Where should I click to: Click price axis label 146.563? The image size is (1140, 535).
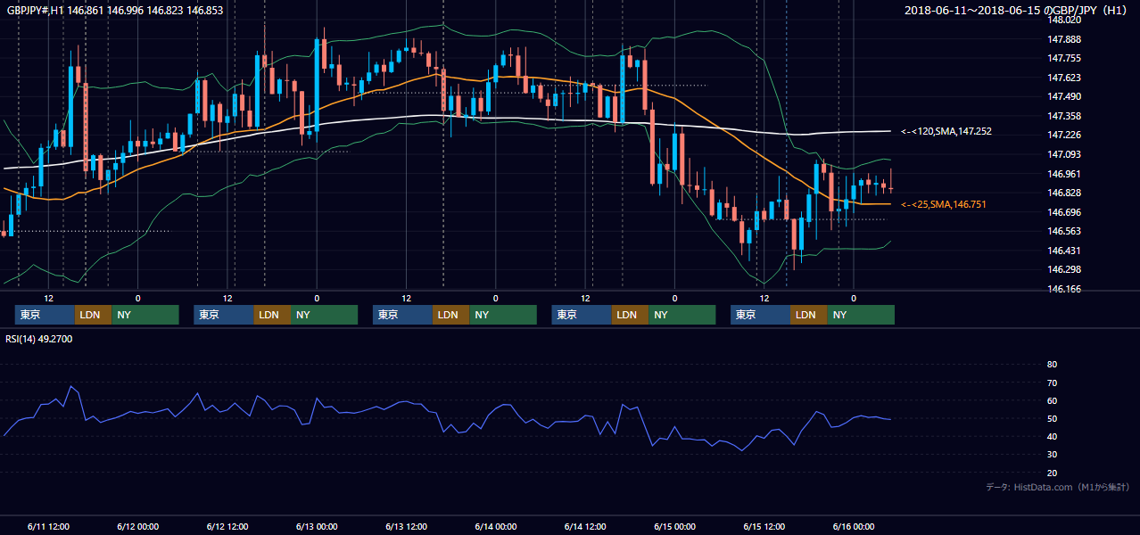coord(1063,231)
